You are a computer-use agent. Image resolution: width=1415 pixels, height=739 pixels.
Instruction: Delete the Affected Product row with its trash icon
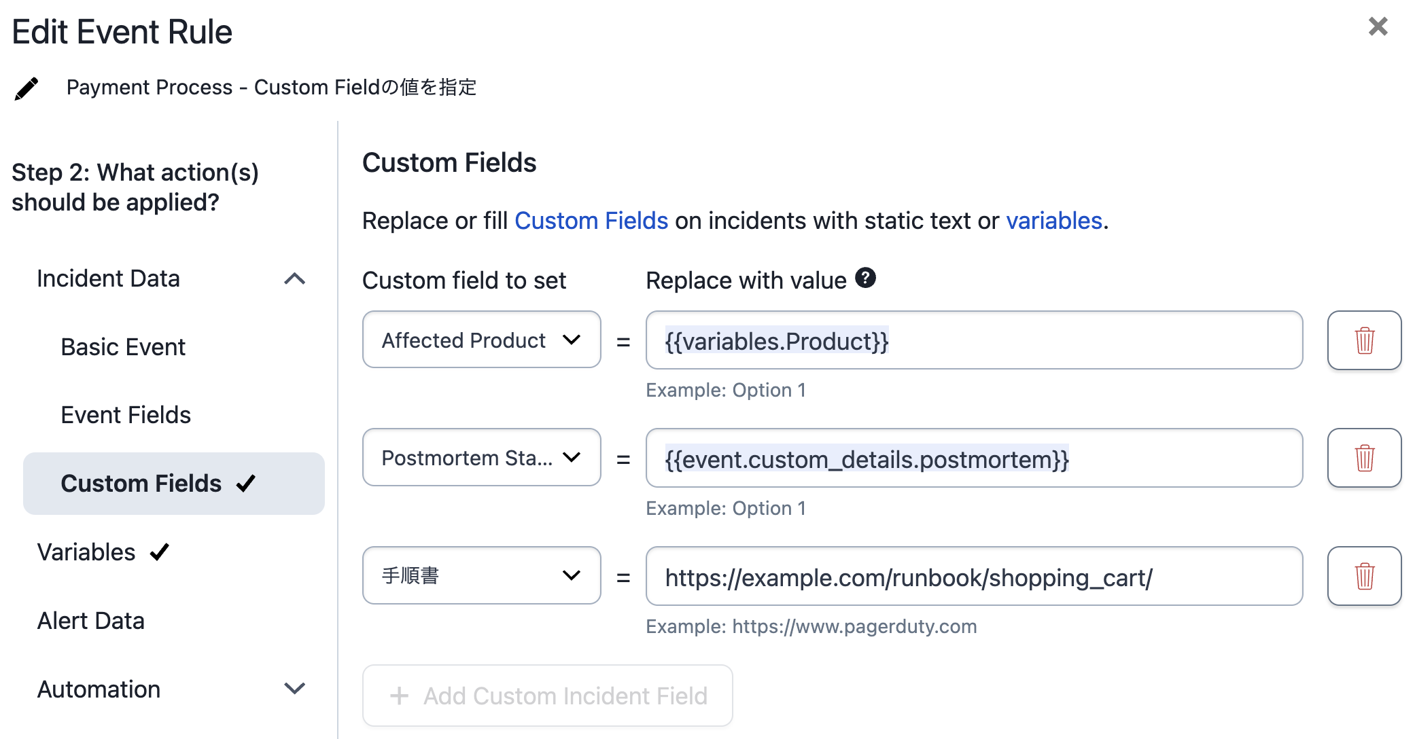point(1363,340)
